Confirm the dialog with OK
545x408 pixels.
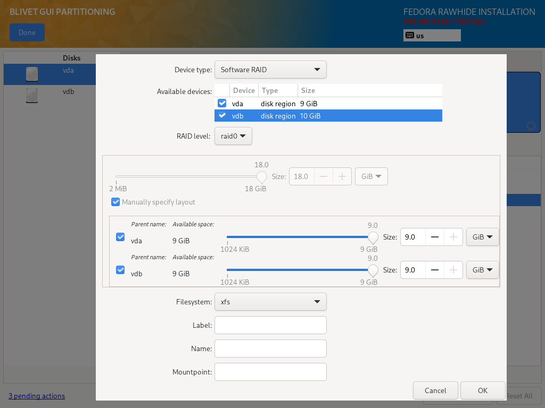pos(483,390)
